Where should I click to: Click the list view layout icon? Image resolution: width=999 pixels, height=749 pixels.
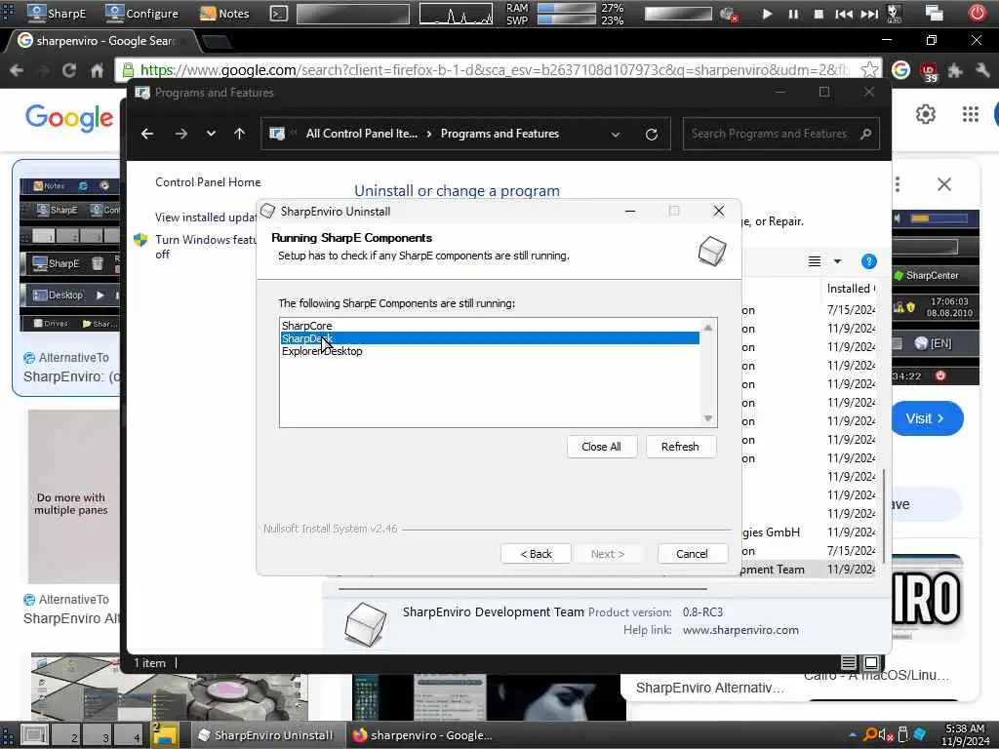point(815,261)
